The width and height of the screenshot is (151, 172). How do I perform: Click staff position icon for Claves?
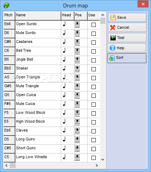[77, 131]
